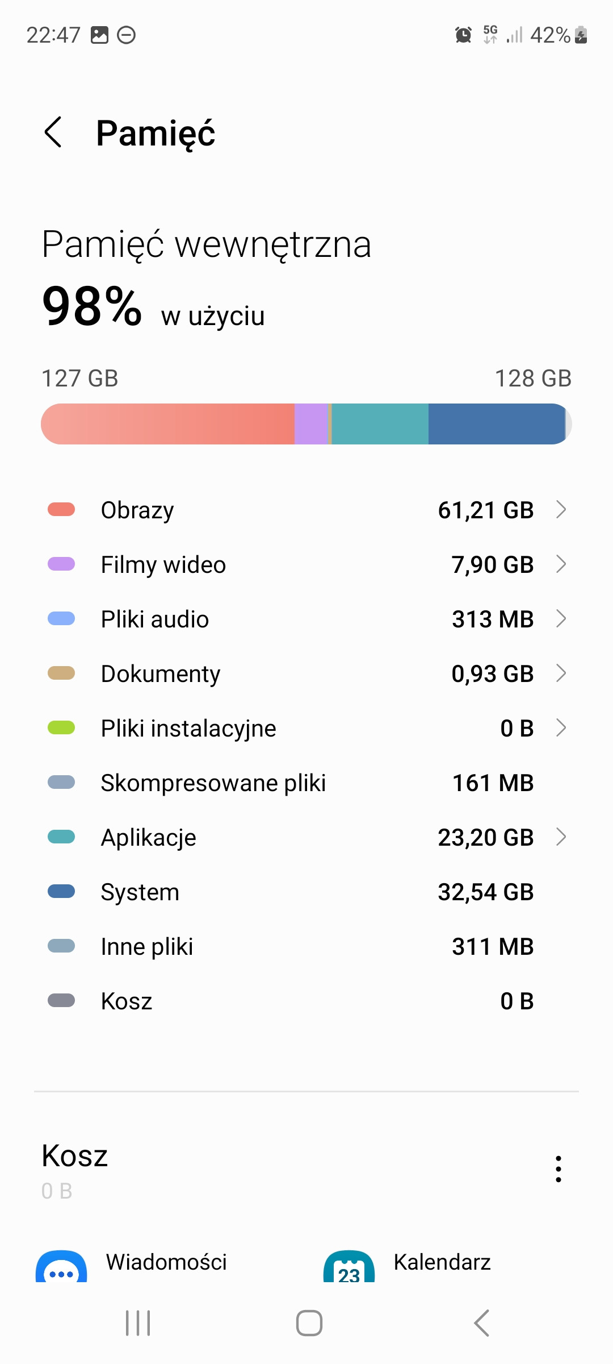Tap the recent apps navigation button
The width and height of the screenshot is (613, 1364).
[x=138, y=1323]
